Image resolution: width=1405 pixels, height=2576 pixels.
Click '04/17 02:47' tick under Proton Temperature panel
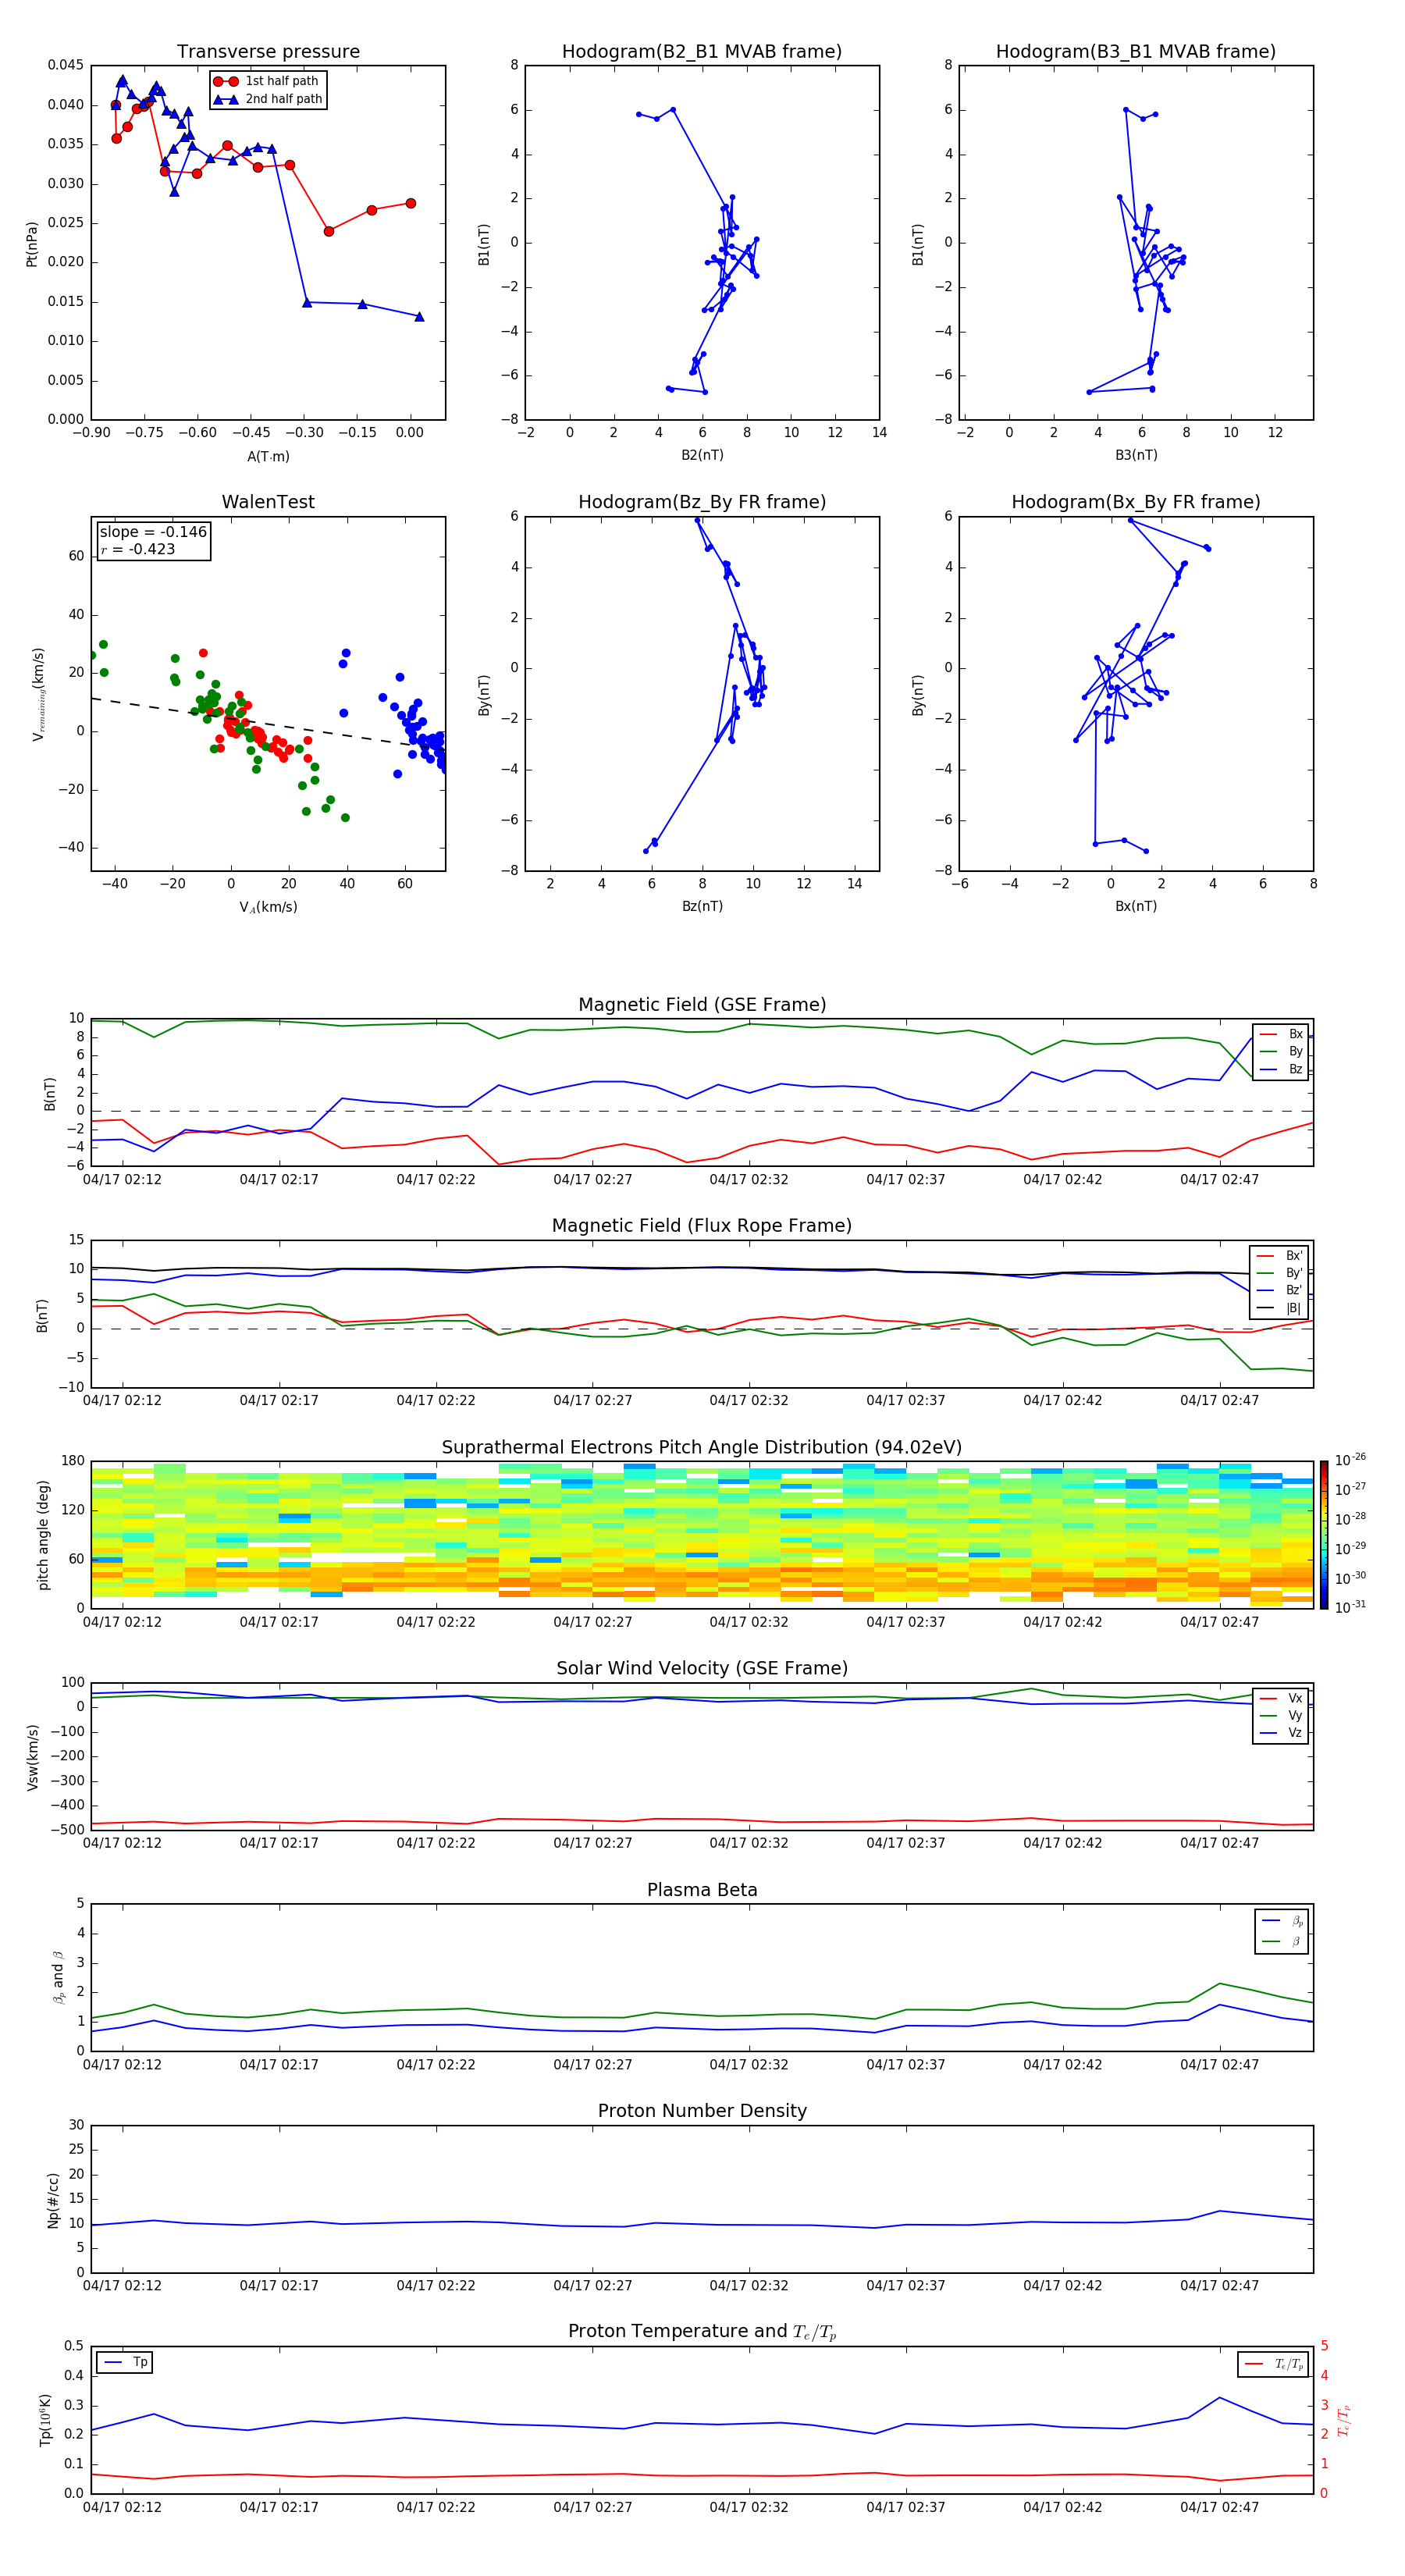click(1219, 2507)
